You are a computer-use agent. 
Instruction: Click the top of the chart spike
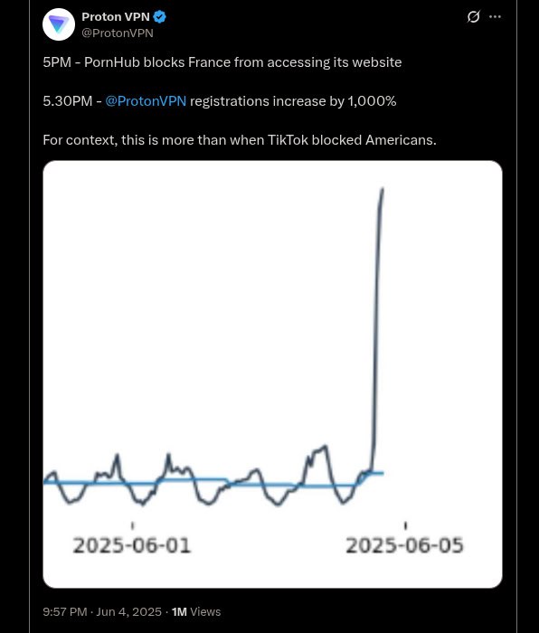[x=383, y=190]
